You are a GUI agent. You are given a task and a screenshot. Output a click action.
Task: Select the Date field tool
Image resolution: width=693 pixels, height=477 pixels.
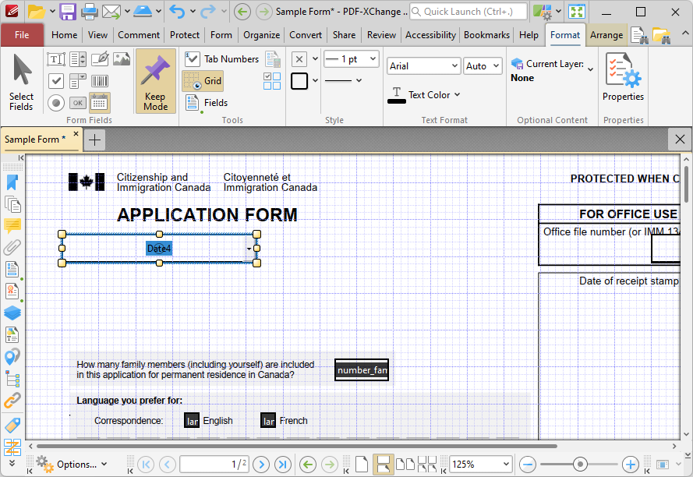coord(100,103)
